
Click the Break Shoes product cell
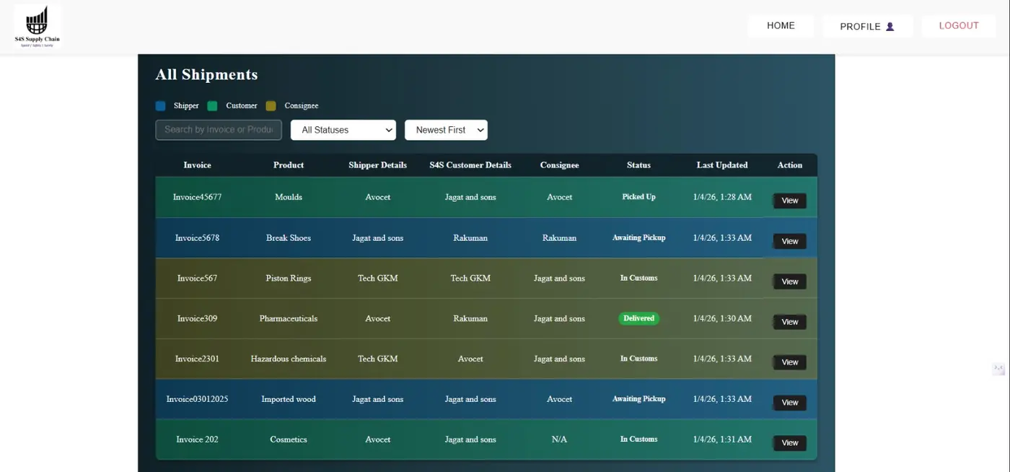289,237
